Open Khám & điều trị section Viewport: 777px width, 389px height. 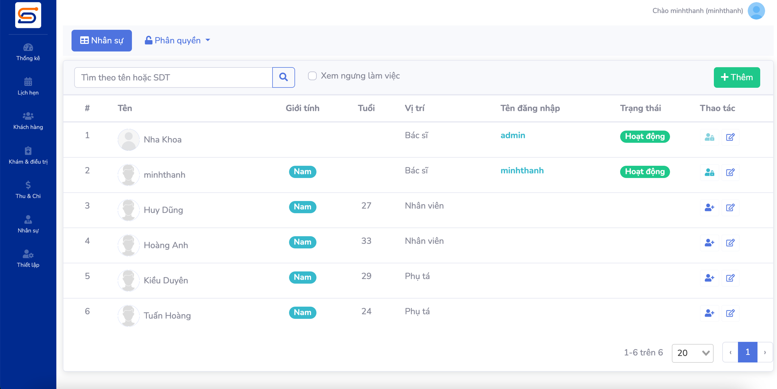(28, 155)
